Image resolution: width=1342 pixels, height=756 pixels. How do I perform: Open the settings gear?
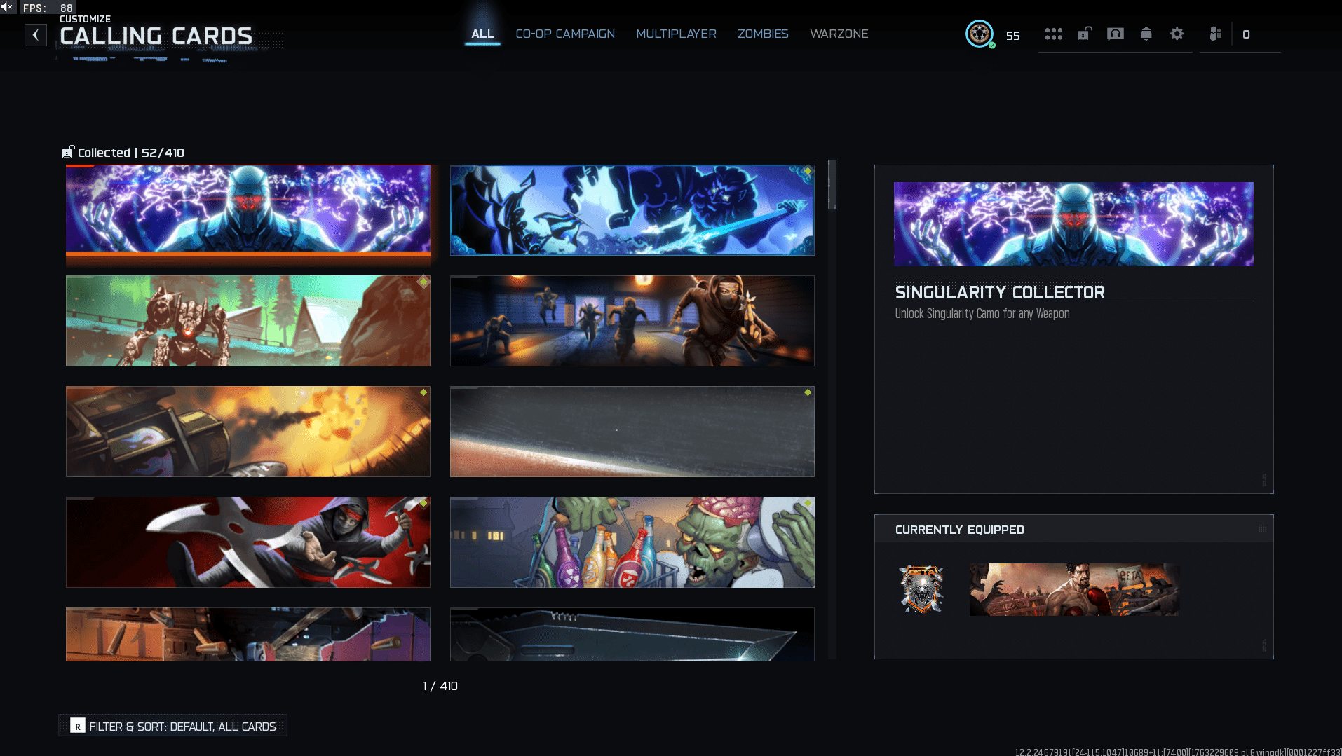point(1177,34)
